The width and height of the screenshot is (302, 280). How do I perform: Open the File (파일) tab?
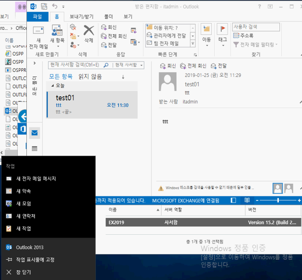point(38,17)
